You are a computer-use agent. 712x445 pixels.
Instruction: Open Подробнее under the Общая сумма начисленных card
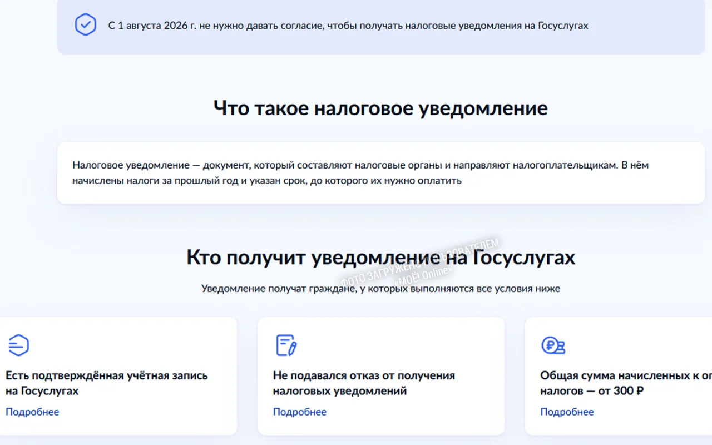click(x=567, y=412)
